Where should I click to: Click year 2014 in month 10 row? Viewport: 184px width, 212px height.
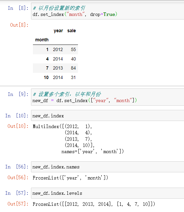[x=58, y=77]
